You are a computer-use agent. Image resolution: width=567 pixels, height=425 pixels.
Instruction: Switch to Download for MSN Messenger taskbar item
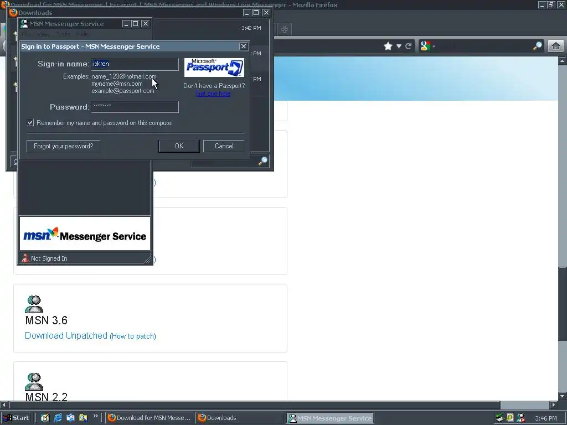coord(150,418)
